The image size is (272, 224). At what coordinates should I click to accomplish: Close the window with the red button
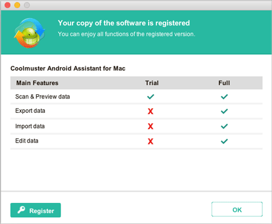point(7,5)
